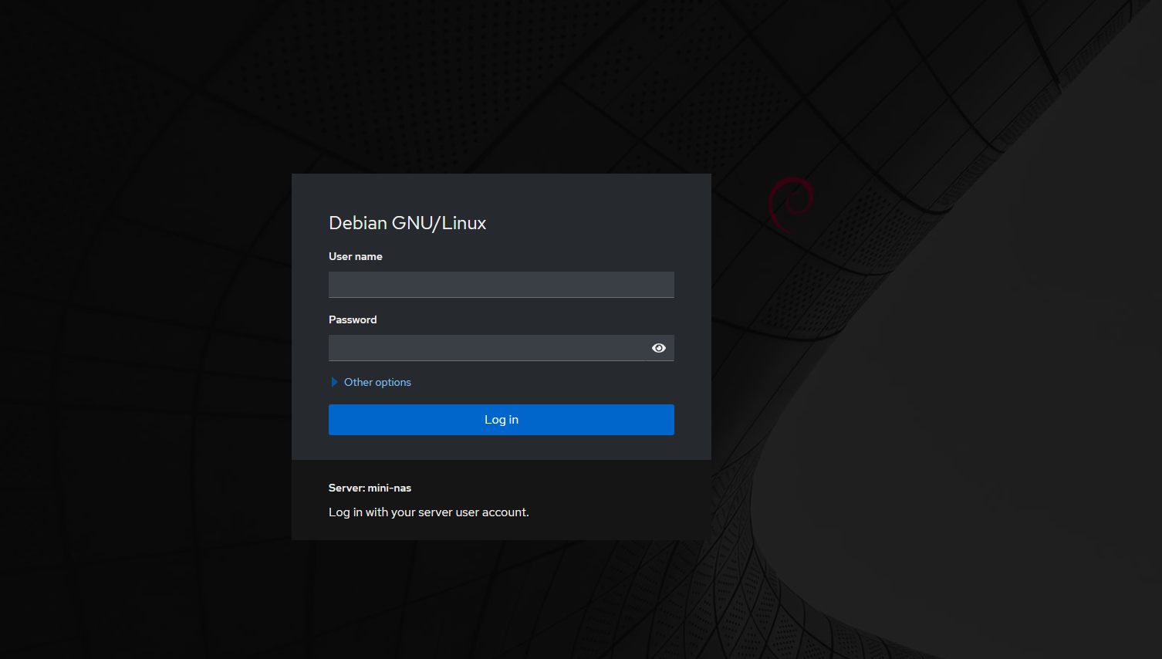This screenshot has width=1162, height=659.
Task: Expand the Other options section
Action: [x=370, y=382]
